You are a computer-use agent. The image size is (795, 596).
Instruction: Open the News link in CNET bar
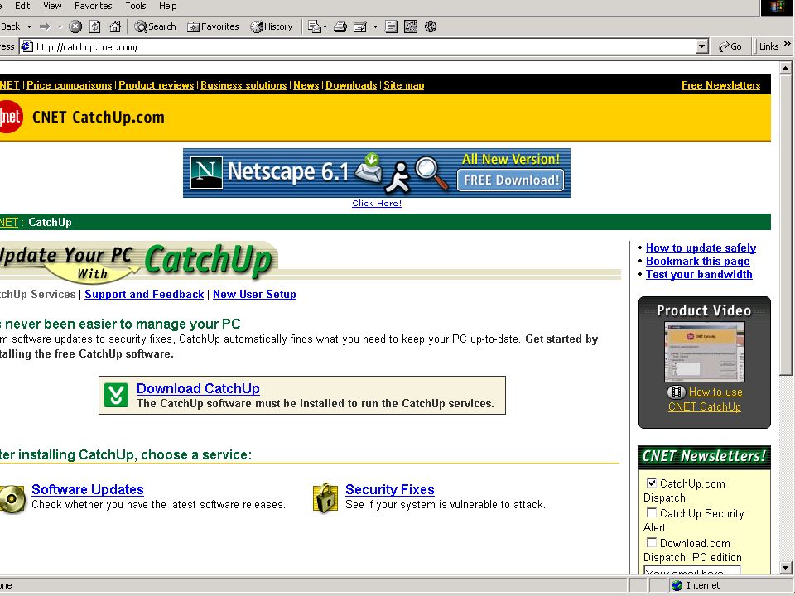coord(306,85)
